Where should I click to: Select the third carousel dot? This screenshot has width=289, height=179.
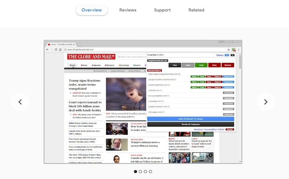[x=146, y=171]
